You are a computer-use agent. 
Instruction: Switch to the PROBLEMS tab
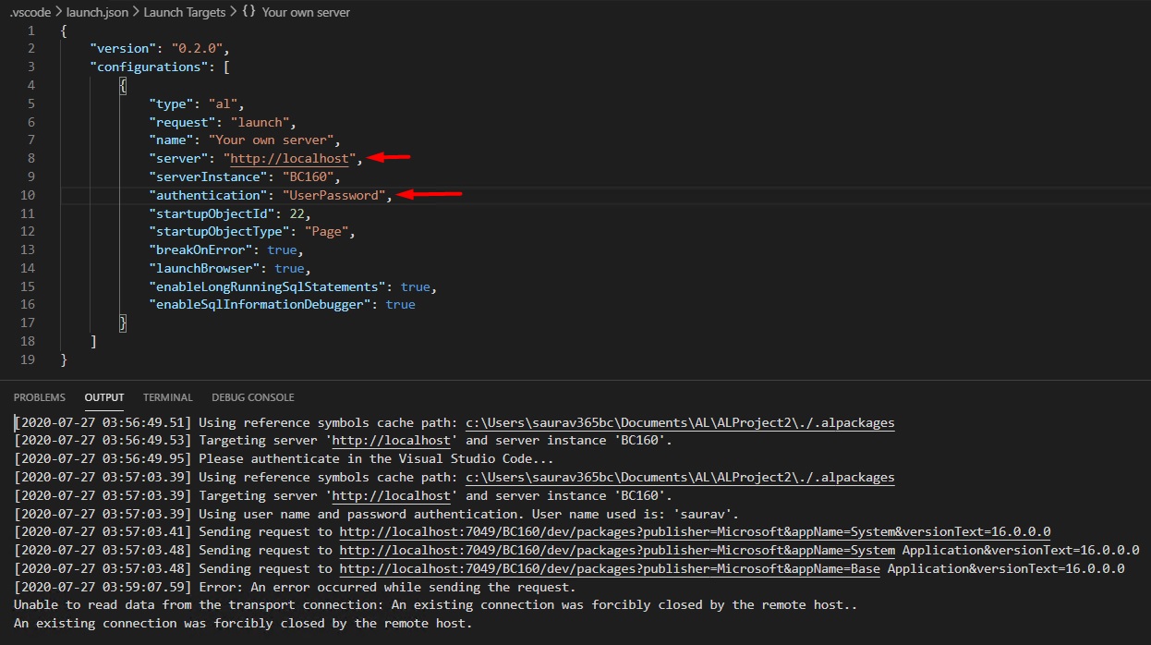[40, 397]
